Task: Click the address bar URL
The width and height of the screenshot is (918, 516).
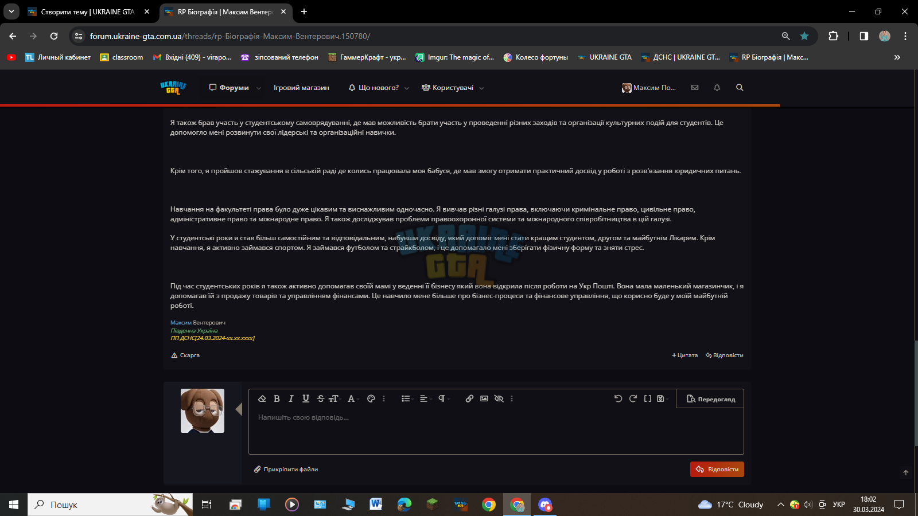Action: [x=230, y=36]
